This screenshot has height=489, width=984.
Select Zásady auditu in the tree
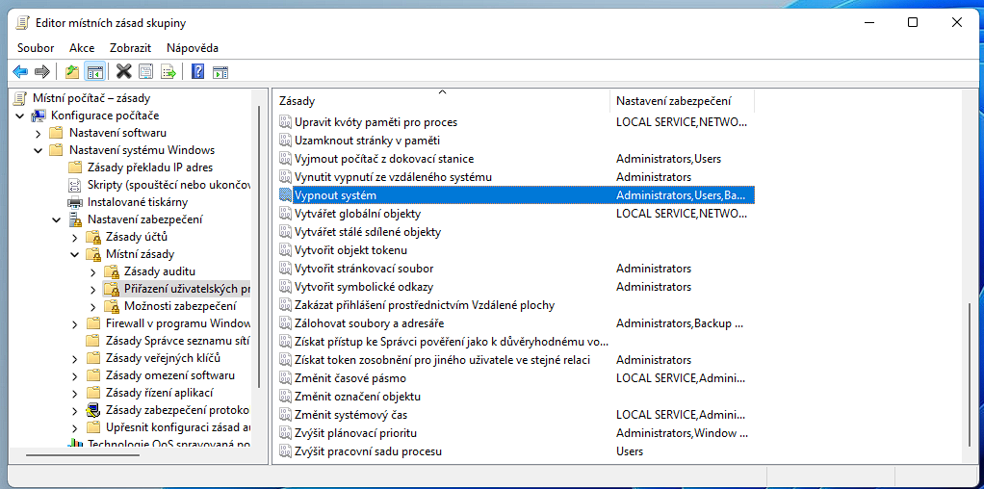pyautogui.click(x=159, y=271)
